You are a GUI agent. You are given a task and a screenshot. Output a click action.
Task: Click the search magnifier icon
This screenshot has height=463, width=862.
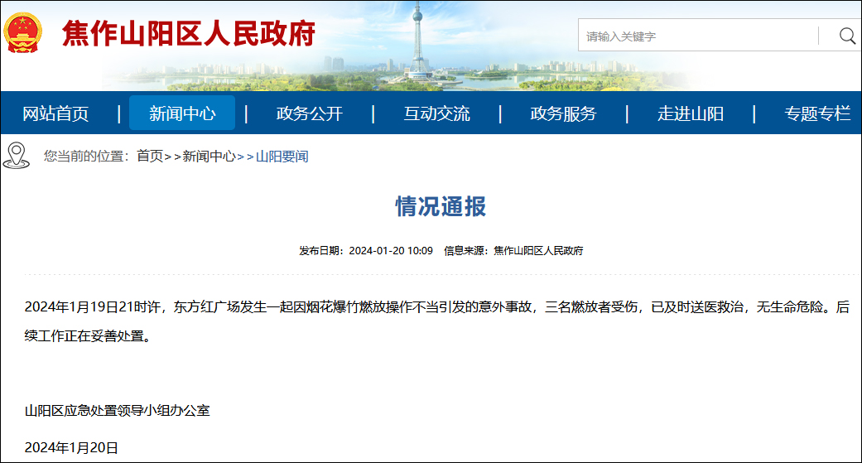pos(847,36)
